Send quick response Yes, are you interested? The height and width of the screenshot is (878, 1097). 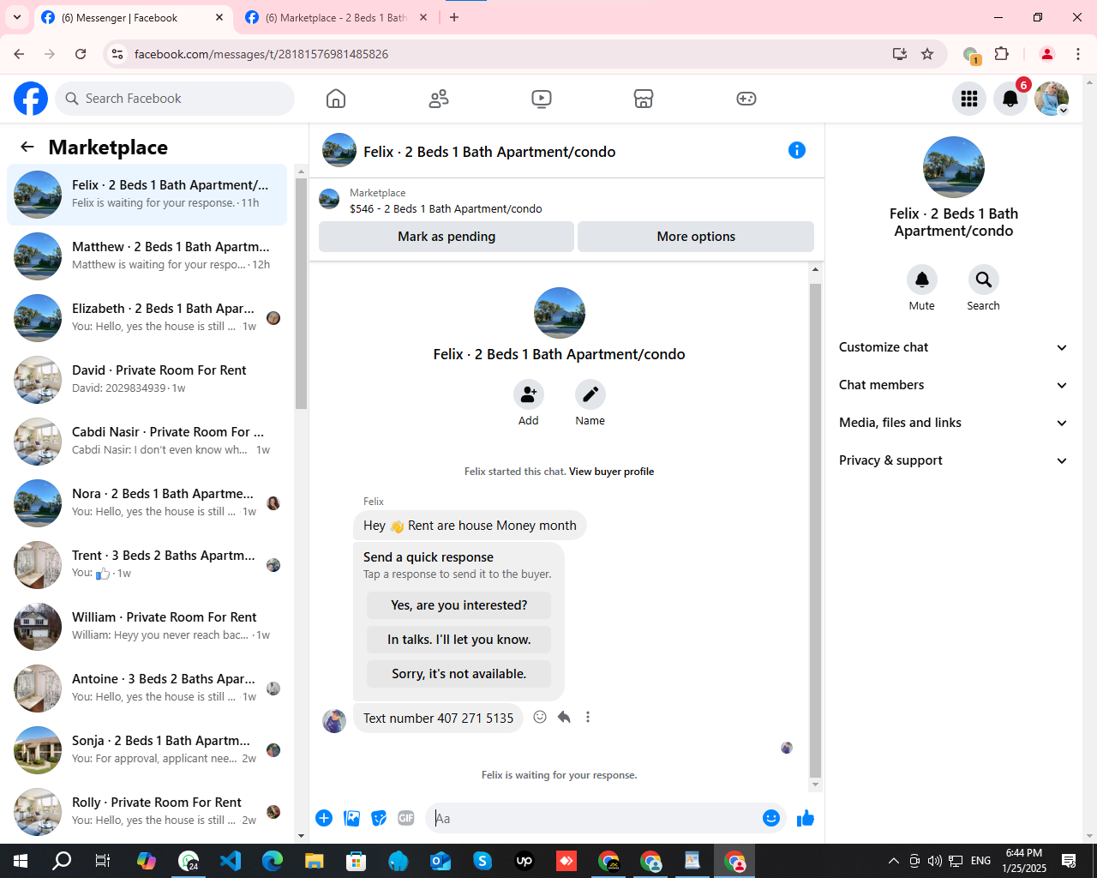coord(459,605)
